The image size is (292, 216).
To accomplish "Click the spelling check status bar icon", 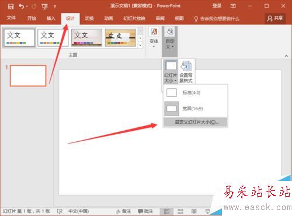I will [60, 211].
